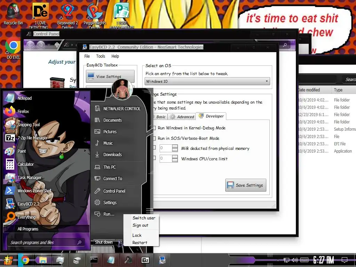This screenshot has height=267, width=356.
Task: Open the Tools menu in EasyBCD
Action: tap(100, 56)
